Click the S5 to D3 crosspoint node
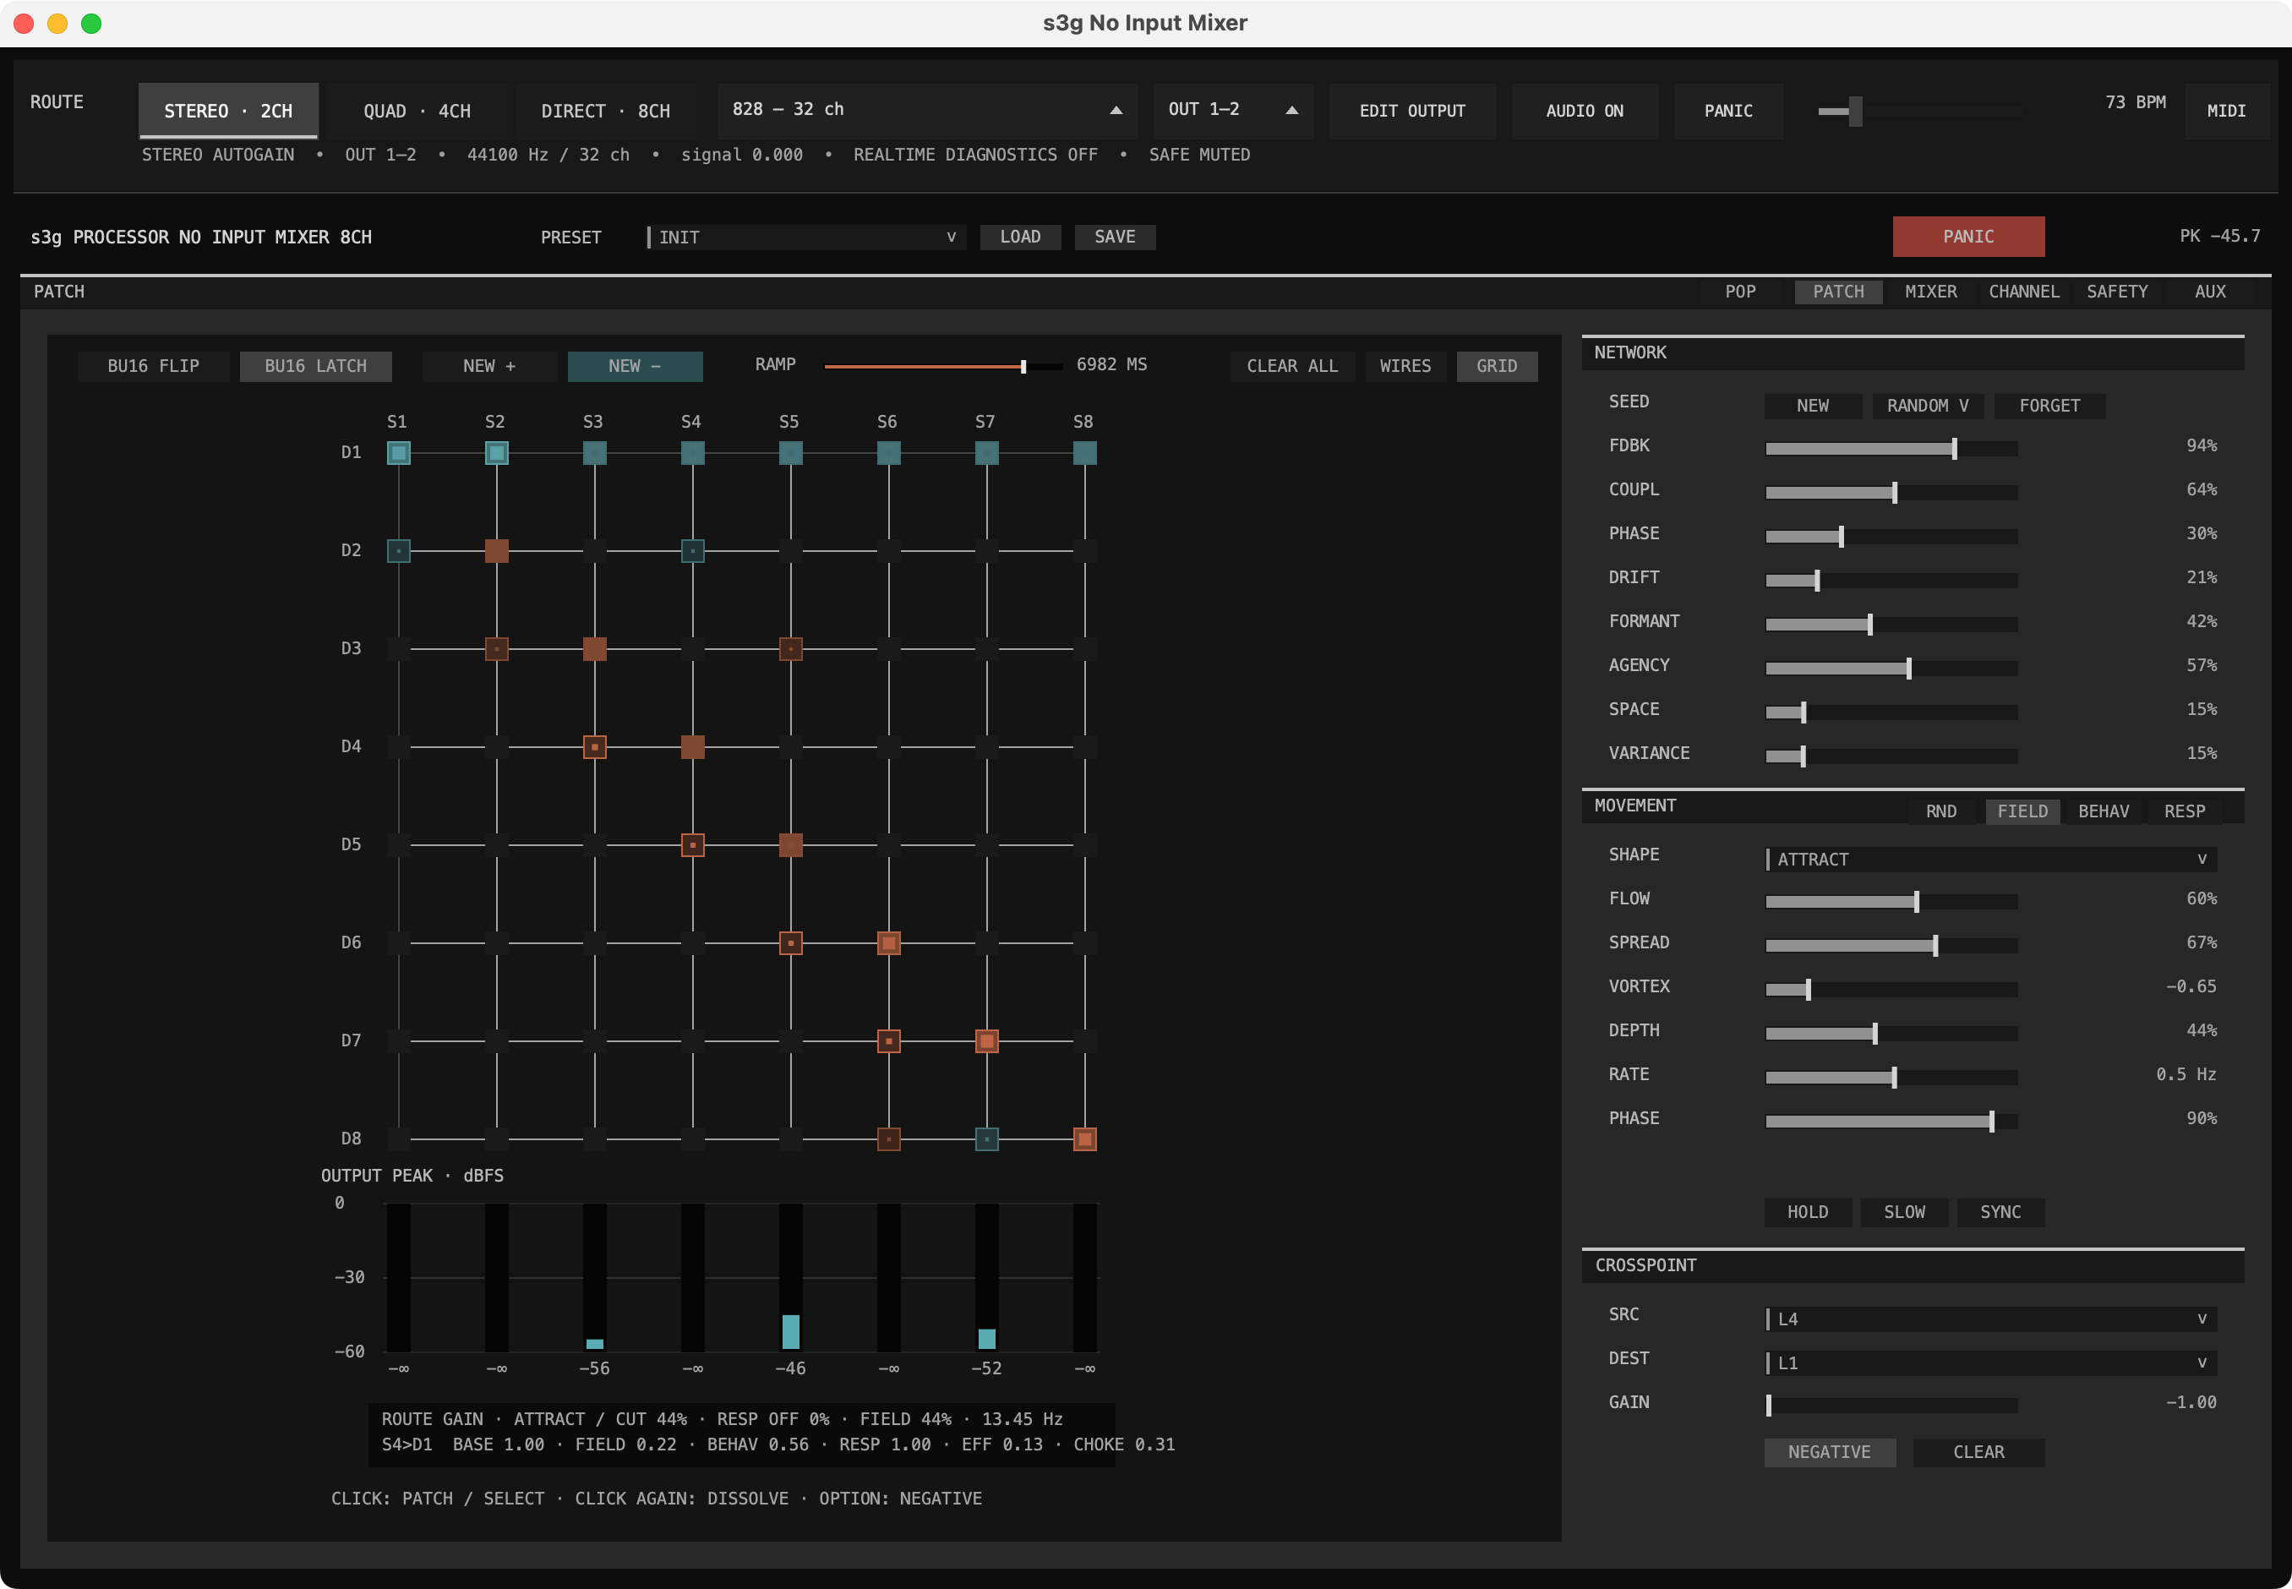The width and height of the screenshot is (2292, 1589). 790,649
